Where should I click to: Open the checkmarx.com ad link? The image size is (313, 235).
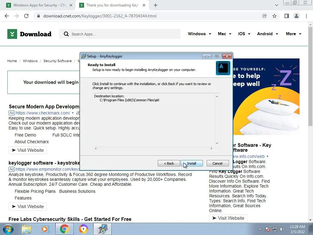tap(43, 113)
